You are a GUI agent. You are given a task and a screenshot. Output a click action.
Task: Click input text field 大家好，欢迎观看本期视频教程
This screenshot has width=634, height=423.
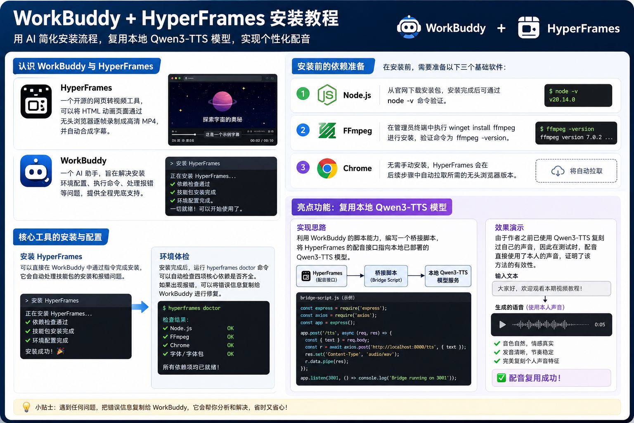(551, 288)
